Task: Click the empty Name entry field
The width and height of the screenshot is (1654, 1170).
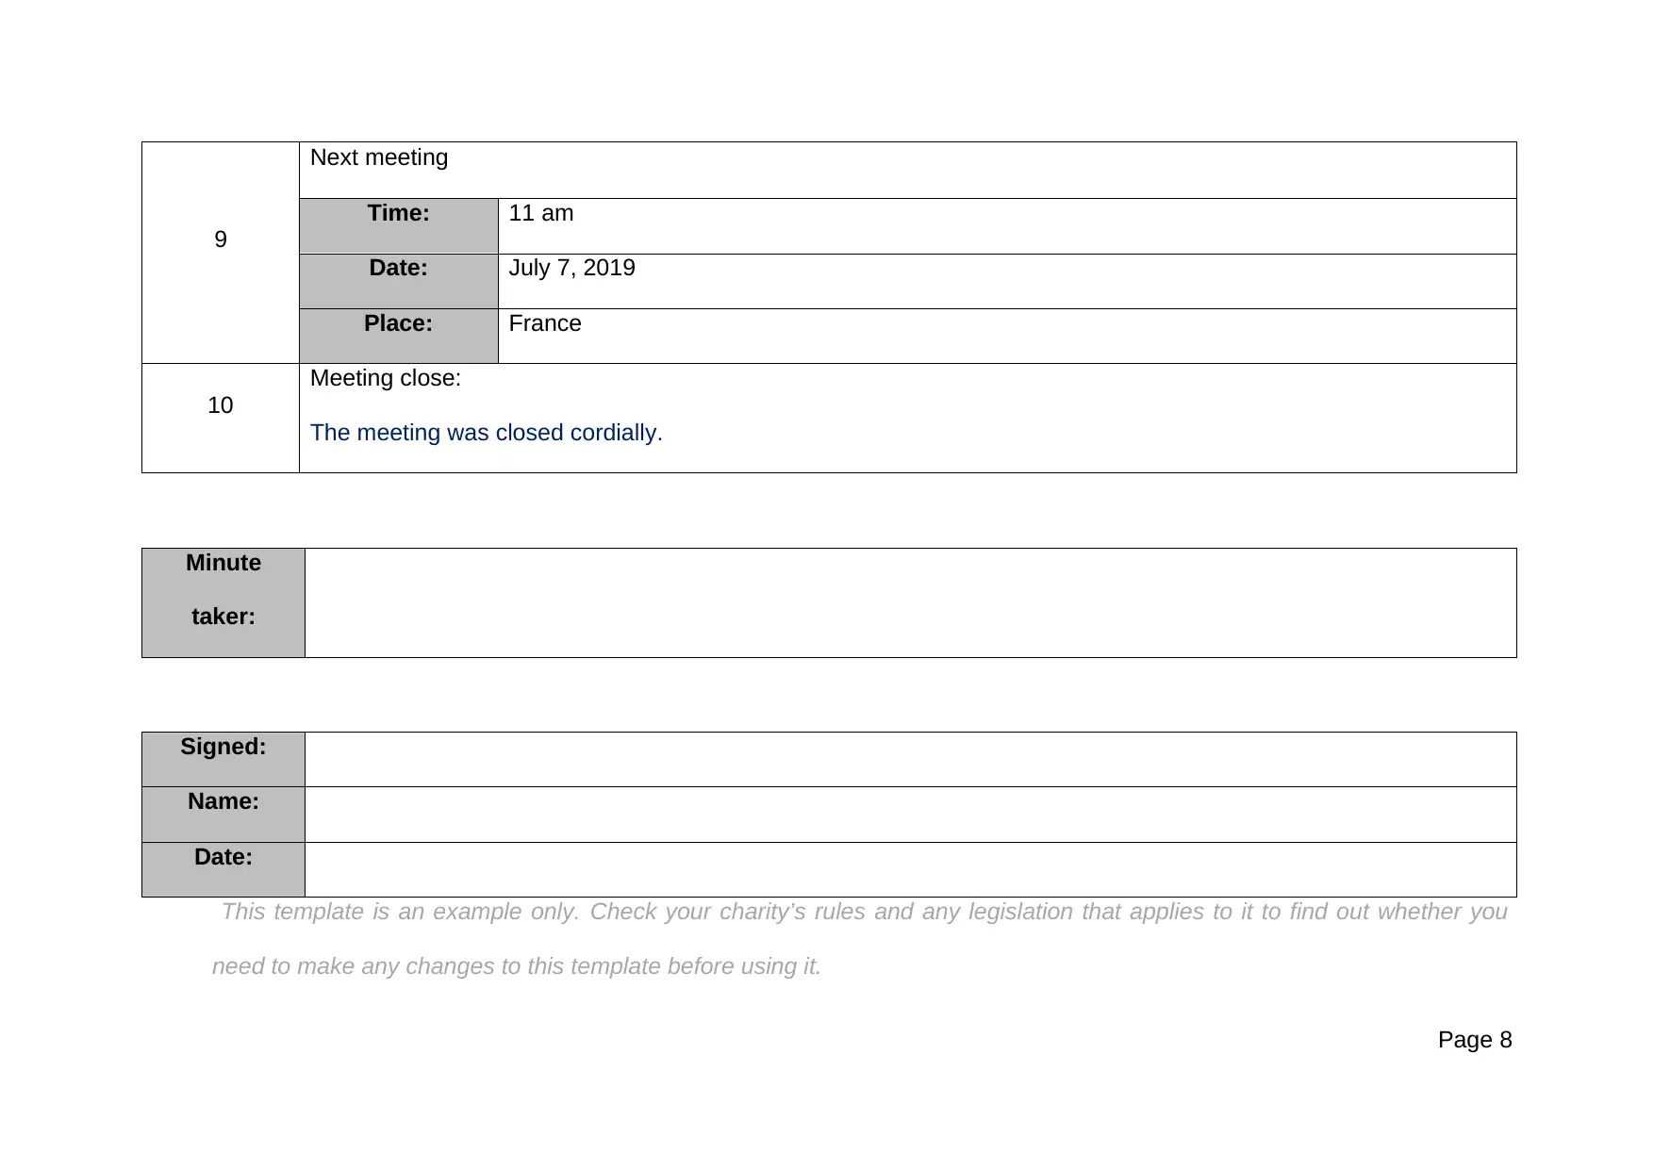Action: tap(911, 815)
